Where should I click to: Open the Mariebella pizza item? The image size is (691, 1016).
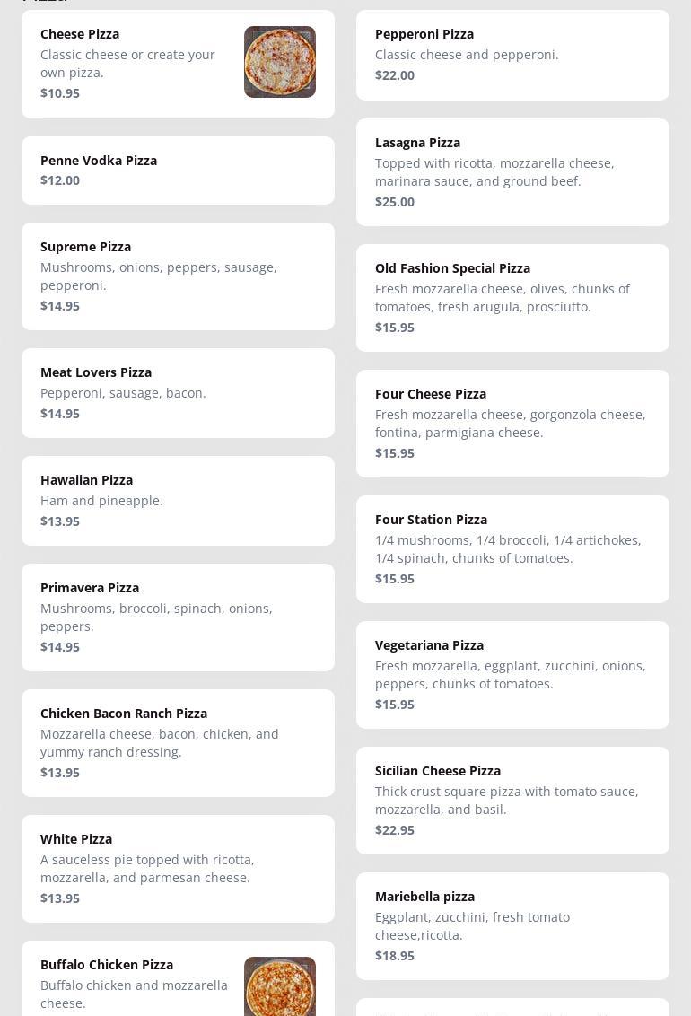pyautogui.click(x=512, y=925)
